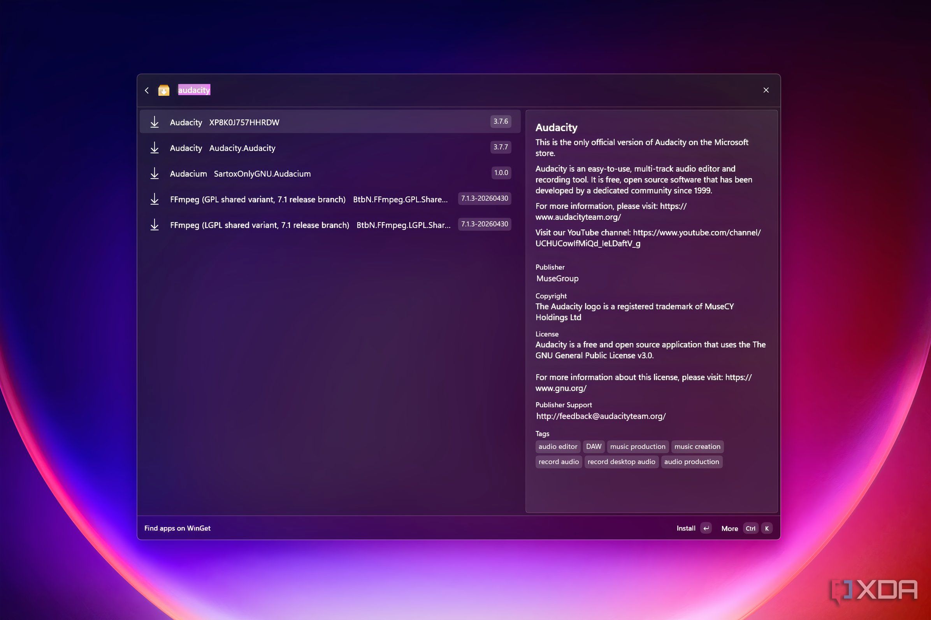Select FFmpeg LGPL shared variant result
The image size is (931, 620).
point(330,224)
